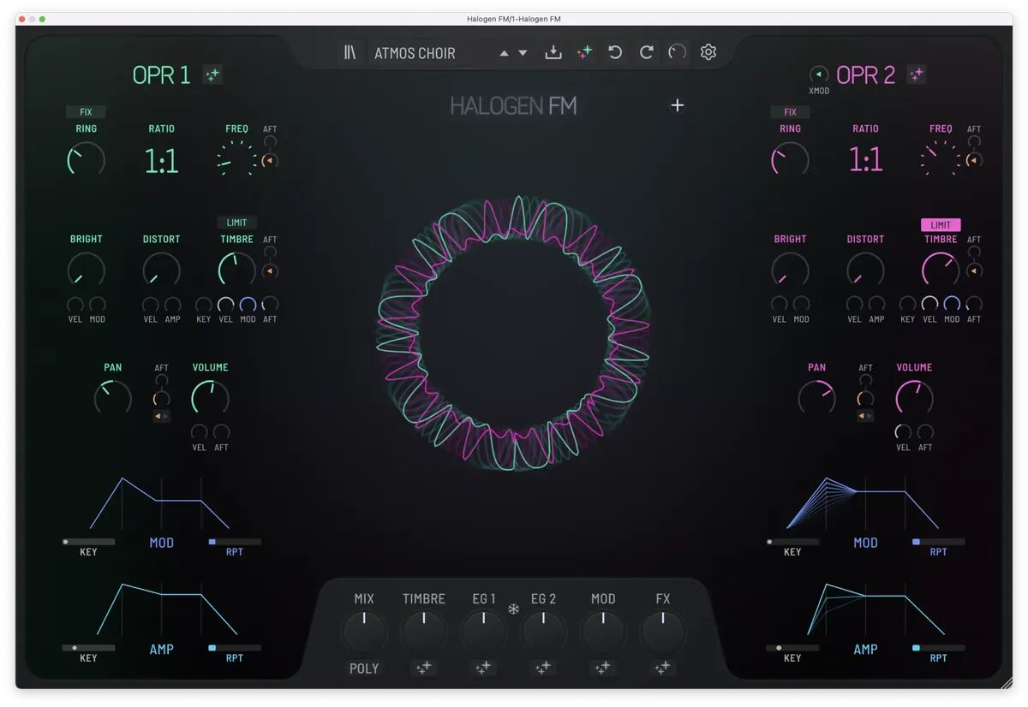Click the redo arrow icon
Viewport: 1028px width, 707px height.
[646, 53]
